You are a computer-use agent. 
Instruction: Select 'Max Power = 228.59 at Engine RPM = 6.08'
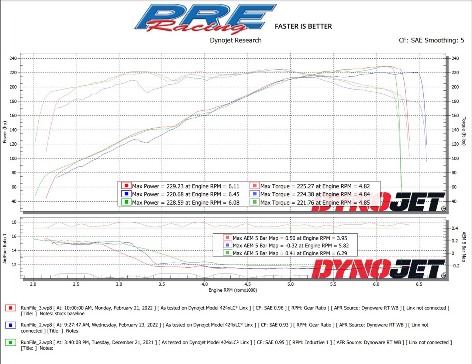(x=186, y=202)
